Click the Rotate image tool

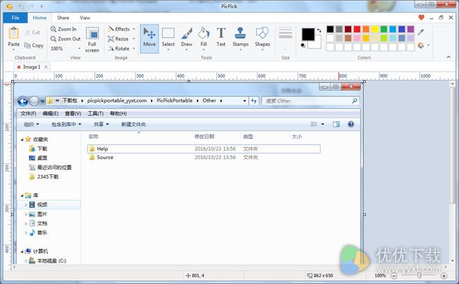coord(118,49)
